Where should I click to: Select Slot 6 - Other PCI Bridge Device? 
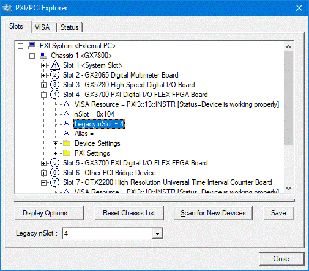pyautogui.click(x=110, y=173)
